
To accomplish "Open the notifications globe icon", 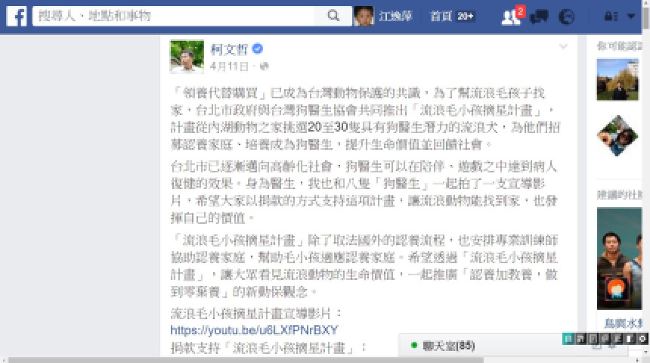I will [567, 17].
